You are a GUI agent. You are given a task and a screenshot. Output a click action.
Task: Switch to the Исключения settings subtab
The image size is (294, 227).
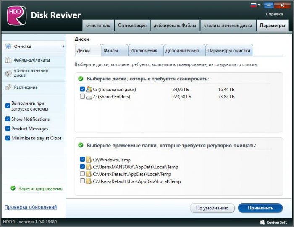pos(146,50)
